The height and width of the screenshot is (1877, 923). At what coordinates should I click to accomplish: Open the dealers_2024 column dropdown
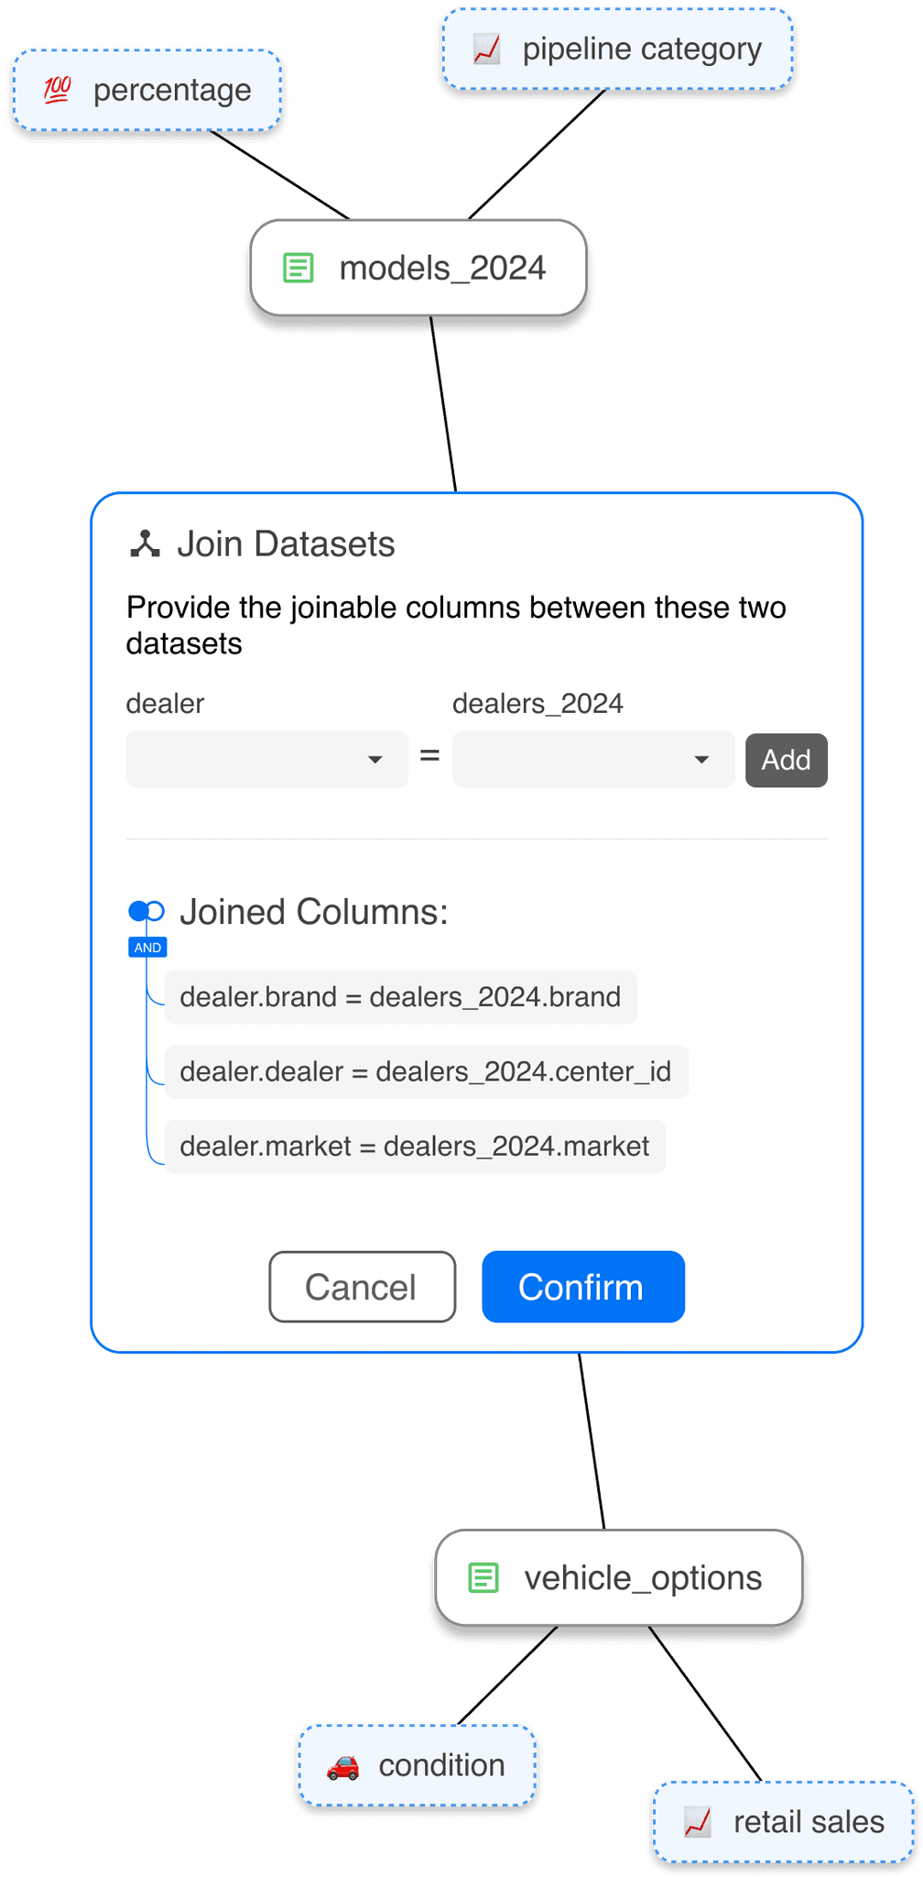pos(593,759)
